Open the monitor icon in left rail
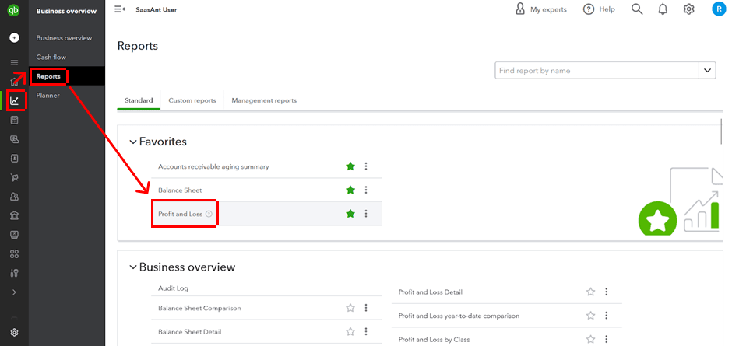The height and width of the screenshot is (346, 732). [14, 235]
